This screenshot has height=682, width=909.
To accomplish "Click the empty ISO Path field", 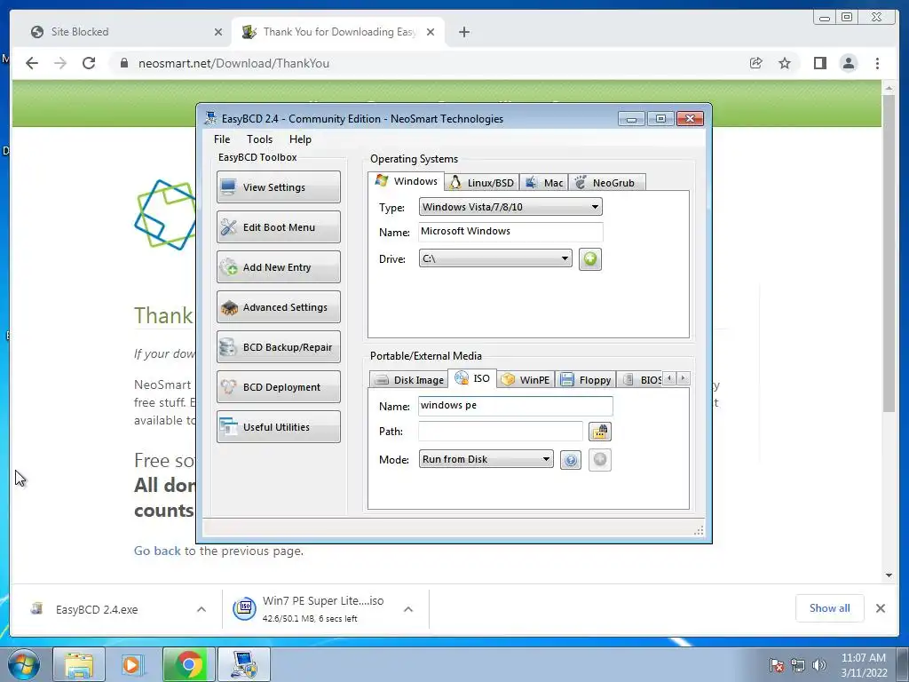I will 501,431.
